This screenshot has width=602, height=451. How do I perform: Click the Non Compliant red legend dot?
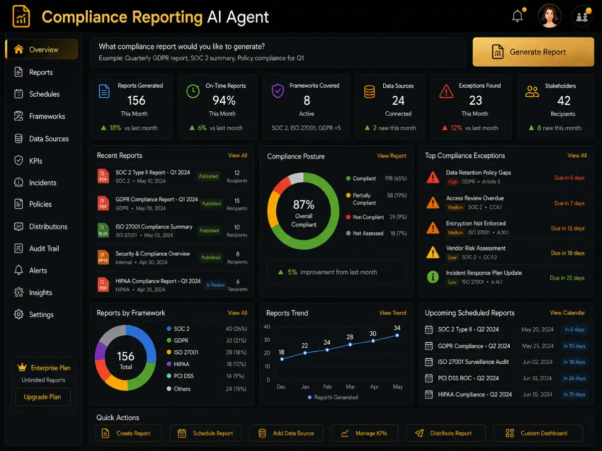tap(348, 217)
